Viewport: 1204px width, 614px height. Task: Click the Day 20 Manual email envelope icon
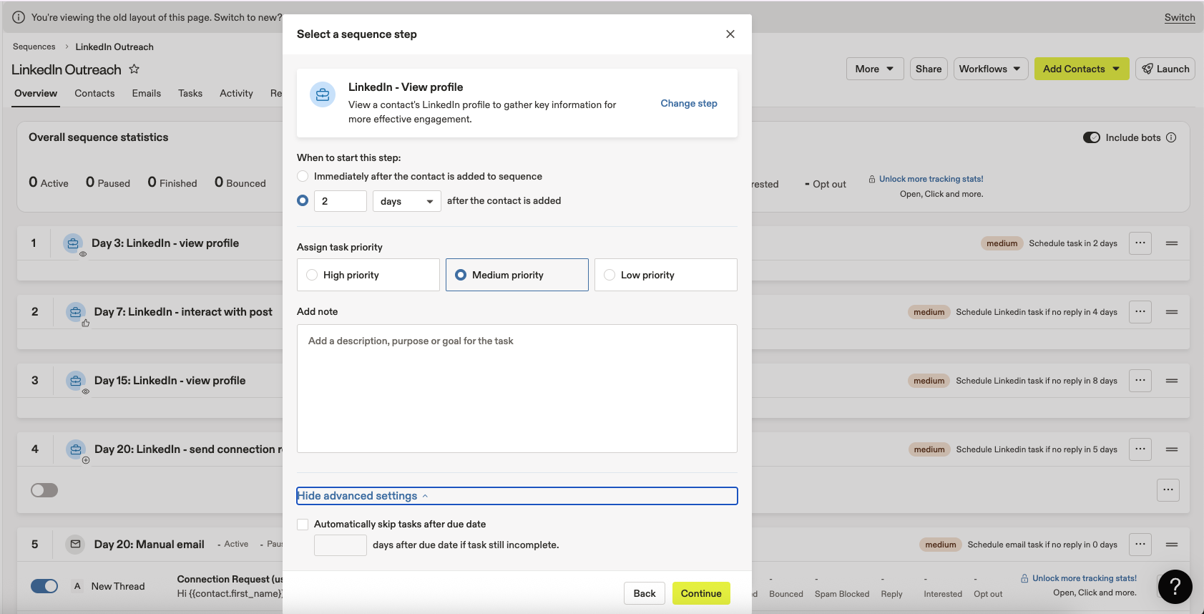point(75,545)
